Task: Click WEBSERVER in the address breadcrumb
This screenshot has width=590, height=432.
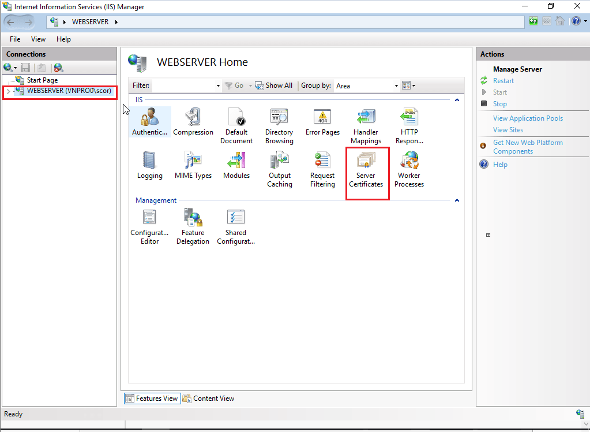Action: click(91, 22)
